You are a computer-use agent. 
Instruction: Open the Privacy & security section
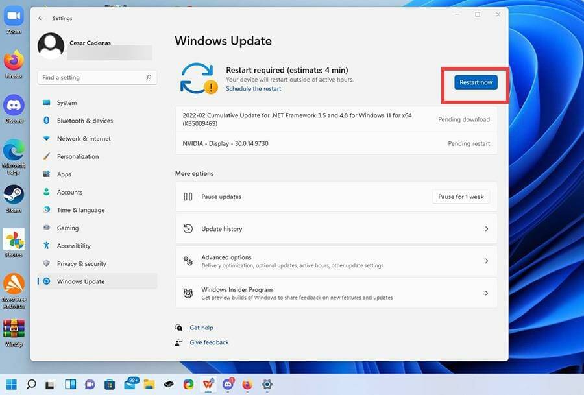(x=83, y=263)
